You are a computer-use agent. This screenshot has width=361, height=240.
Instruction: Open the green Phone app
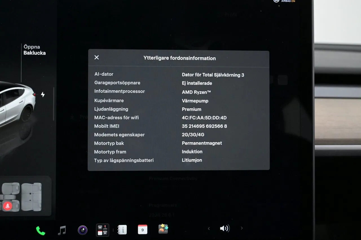coord(41,230)
